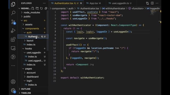Image resolution: width=170 pixels, height=95 pixels.
Task: Open Manage settings gear
Action: 13,91
